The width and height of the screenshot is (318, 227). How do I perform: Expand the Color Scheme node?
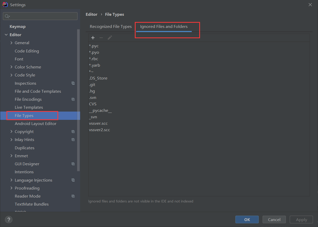pos(11,67)
